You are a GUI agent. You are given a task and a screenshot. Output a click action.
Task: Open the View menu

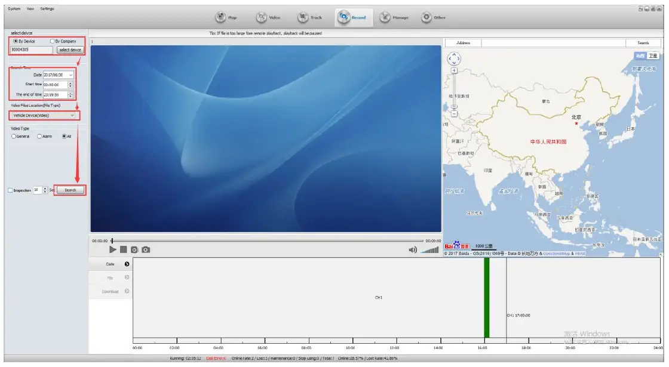pos(30,8)
